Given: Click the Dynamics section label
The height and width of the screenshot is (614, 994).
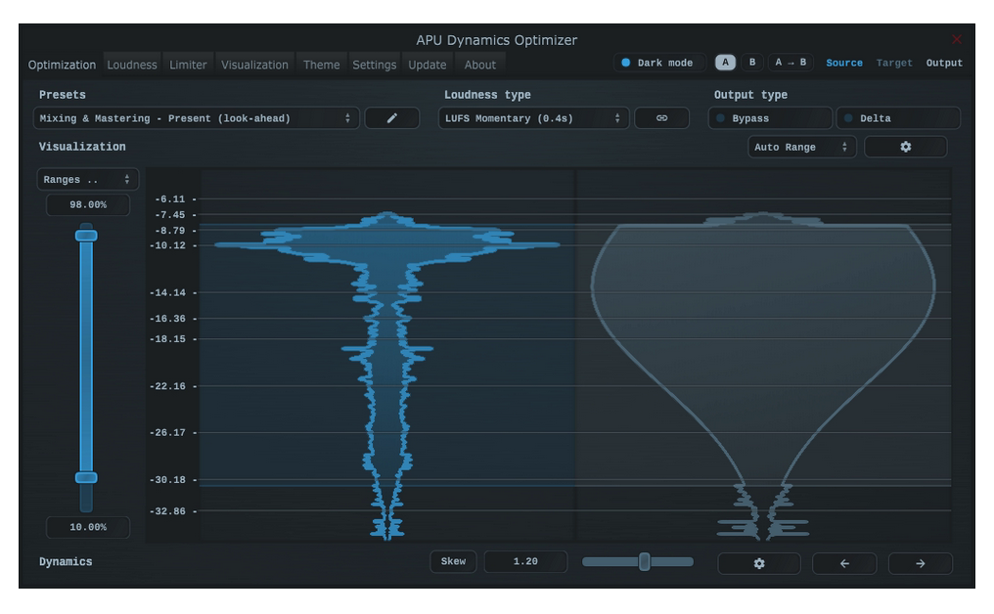Looking at the screenshot, I should [x=66, y=561].
